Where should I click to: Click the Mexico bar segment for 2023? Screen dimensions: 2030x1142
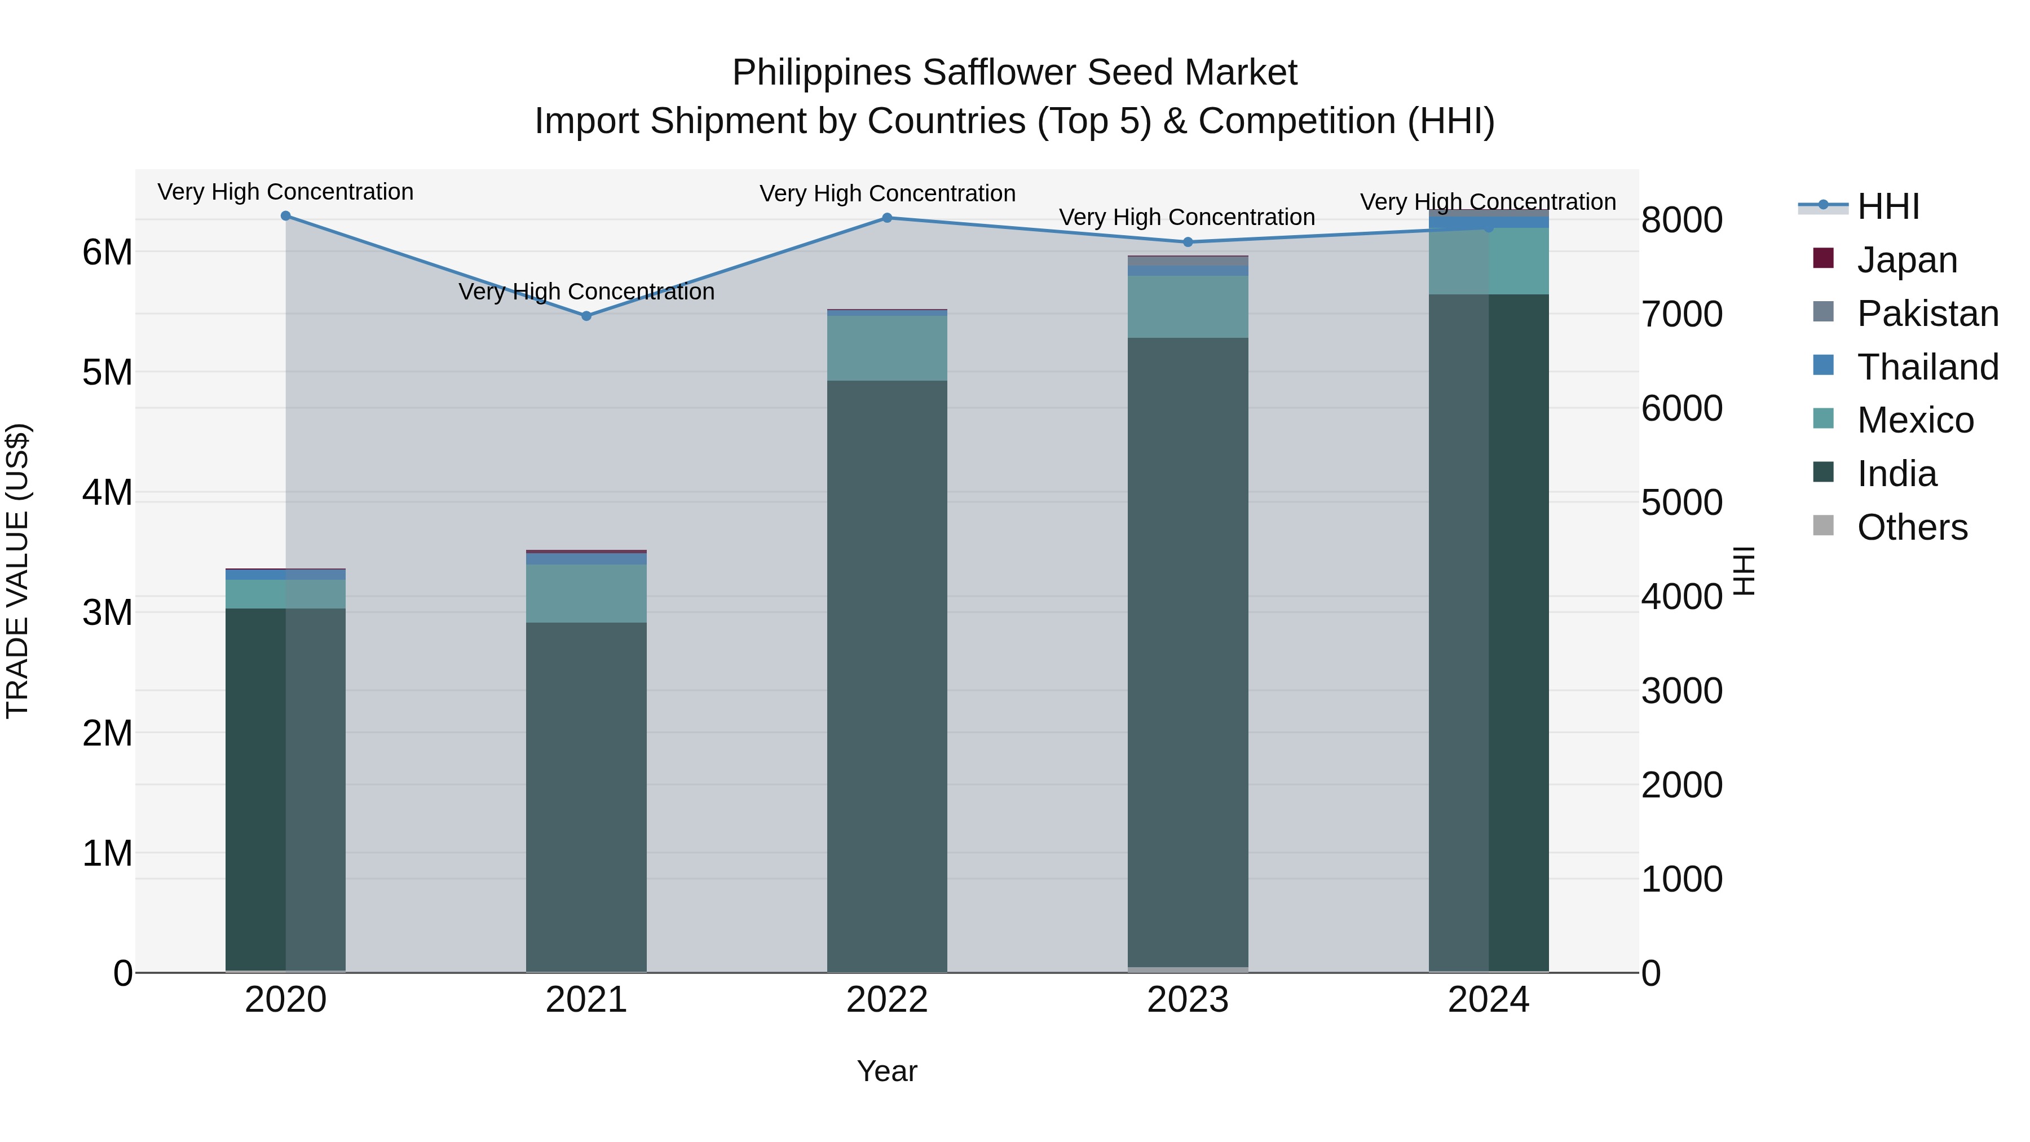click(1188, 307)
